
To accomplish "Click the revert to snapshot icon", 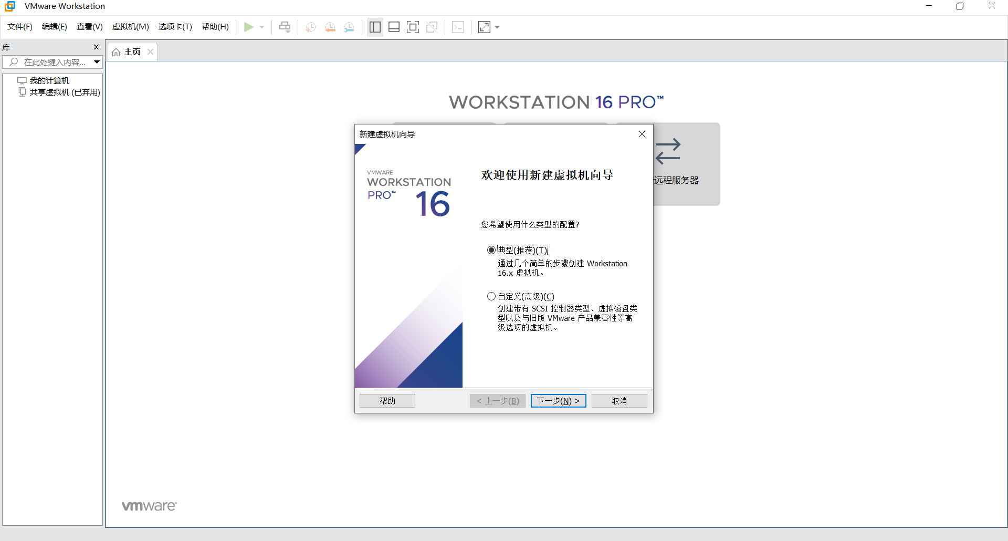I will tap(330, 27).
